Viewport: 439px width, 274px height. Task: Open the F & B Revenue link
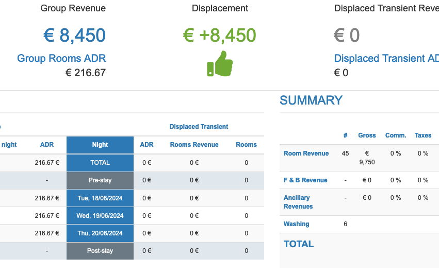point(305,180)
